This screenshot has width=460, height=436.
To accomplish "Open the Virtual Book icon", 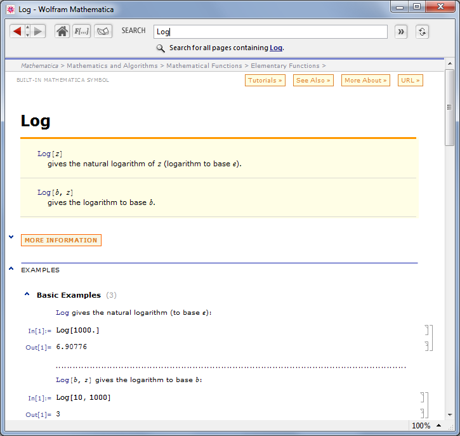I will (x=103, y=31).
